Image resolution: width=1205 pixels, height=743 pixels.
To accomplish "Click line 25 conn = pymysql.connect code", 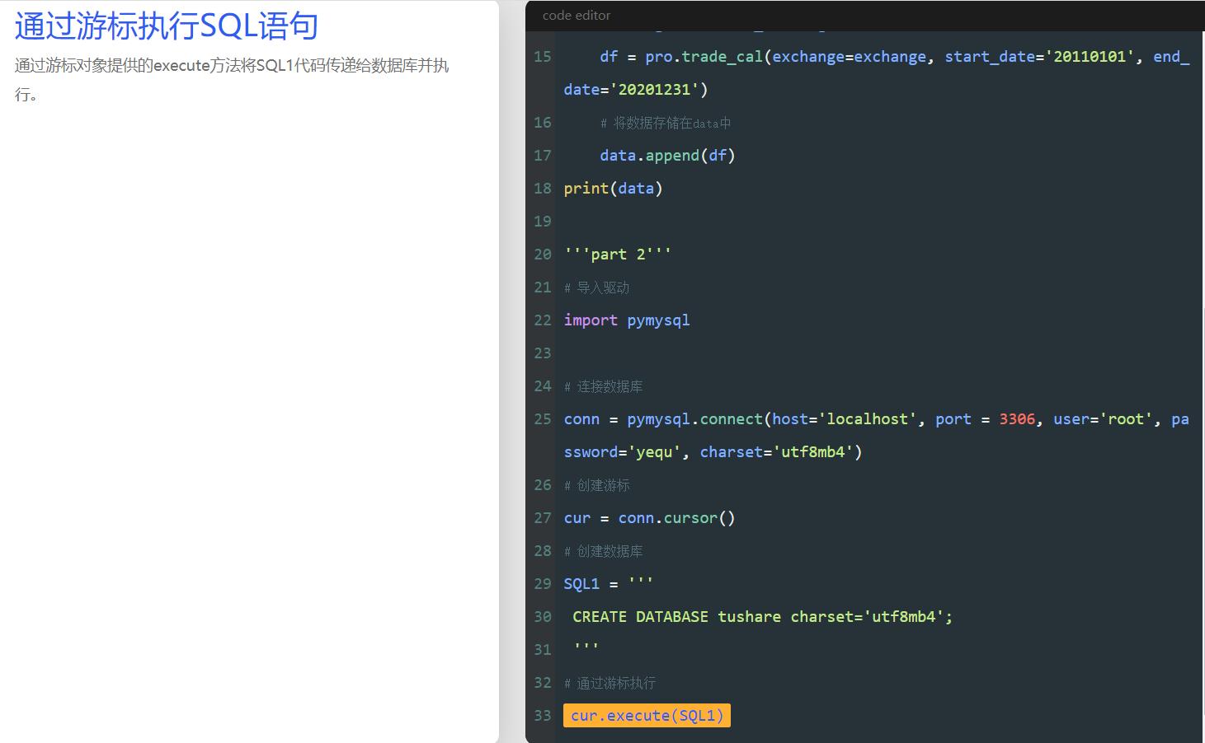I will (x=876, y=419).
